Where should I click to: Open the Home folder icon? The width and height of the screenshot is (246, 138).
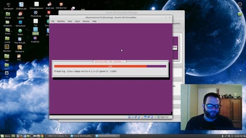(8, 15)
